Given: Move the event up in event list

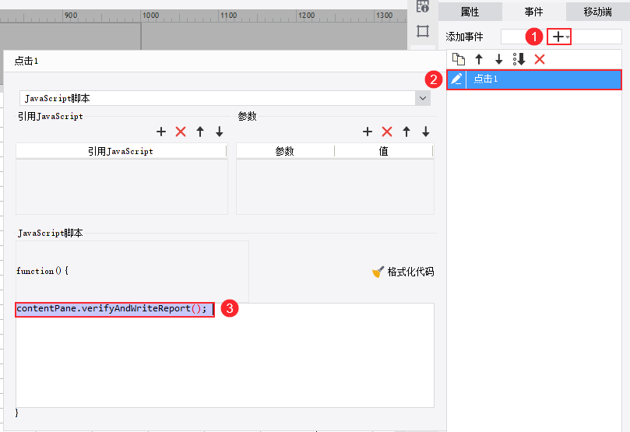Looking at the screenshot, I should click(478, 59).
